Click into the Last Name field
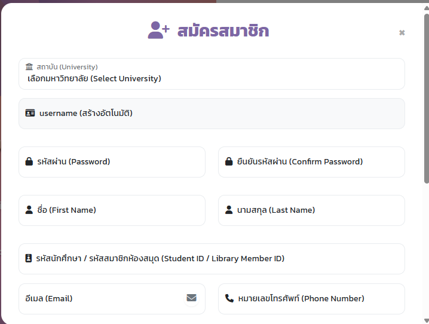 (312, 210)
